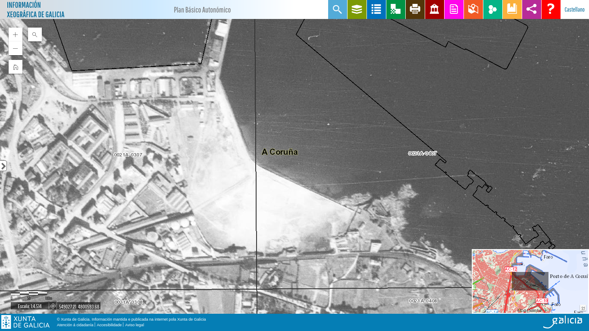This screenshot has width=589, height=331.
Task: Click the Xunta de Galicia logo
Action: tap(25, 322)
